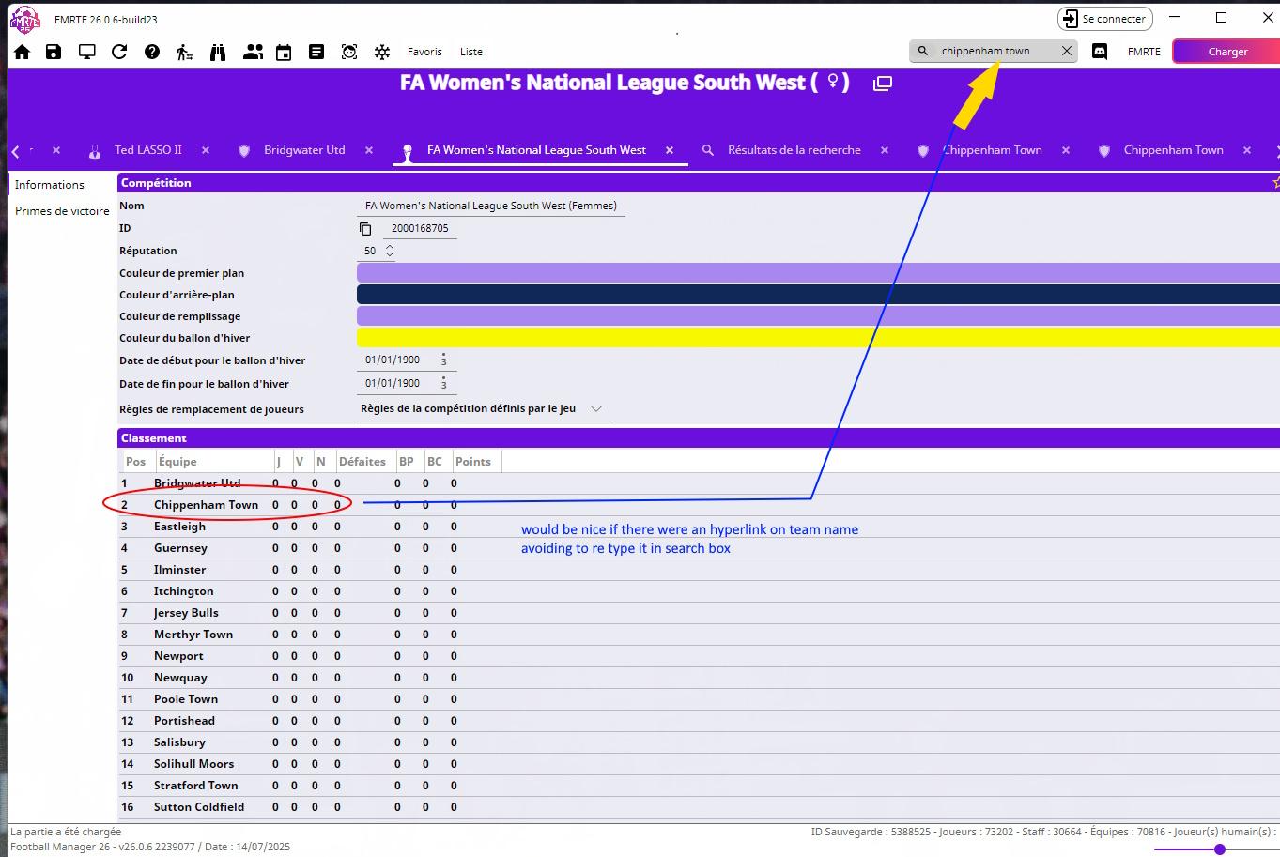Open Help with the question mark icon
The image size is (1280, 857).
pos(152,52)
